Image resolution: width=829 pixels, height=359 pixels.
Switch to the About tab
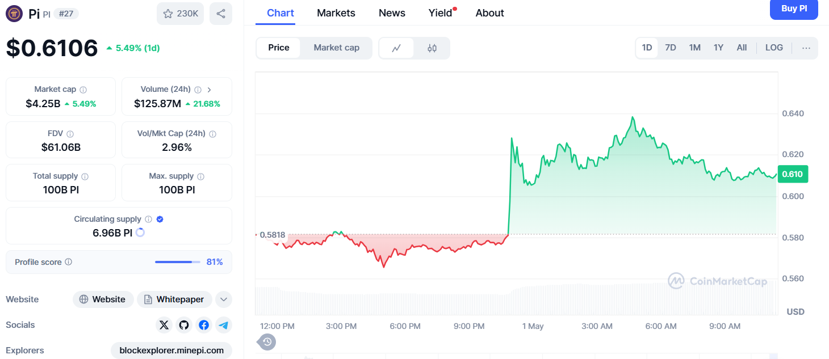[x=489, y=12]
